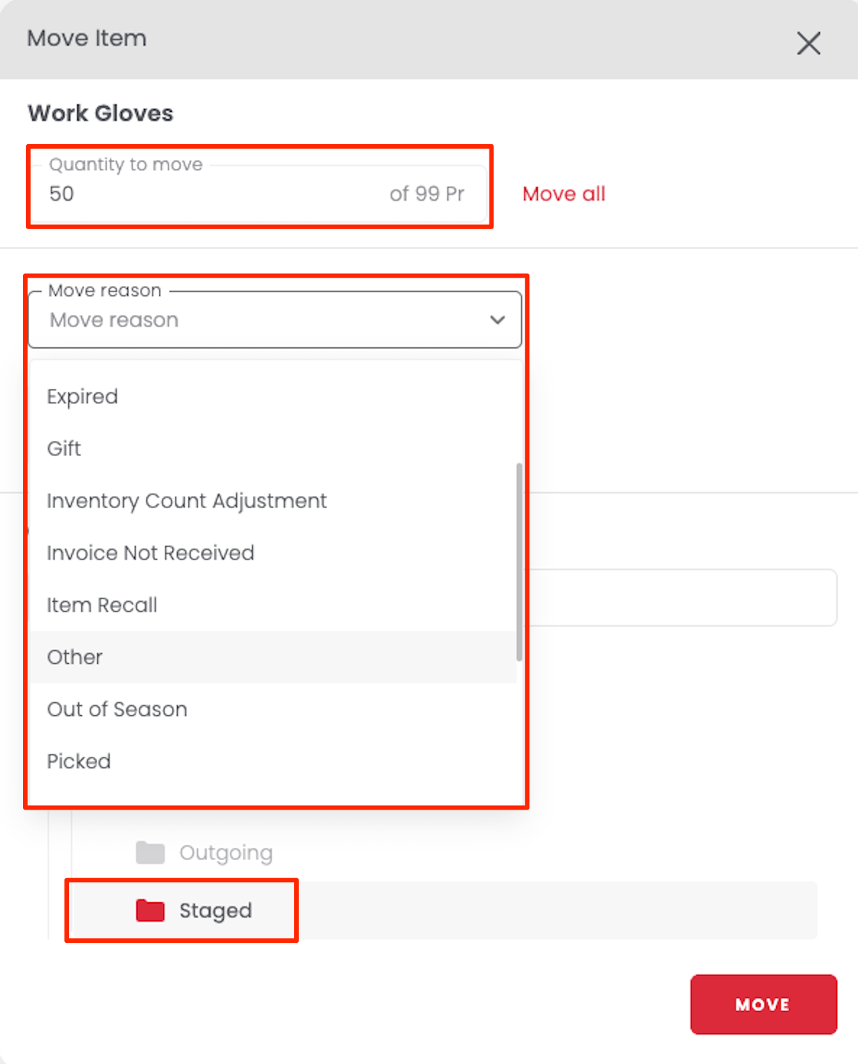Click the dropdown list scrollbar

point(519,561)
